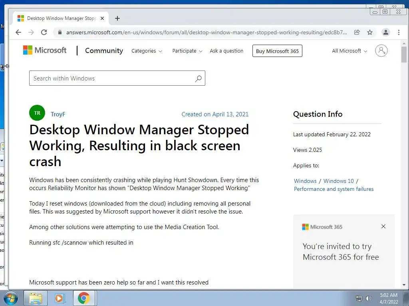The width and height of the screenshot is (409, 306).
Task: Open the Chrome profile avatar
Action: pos(385,32)
